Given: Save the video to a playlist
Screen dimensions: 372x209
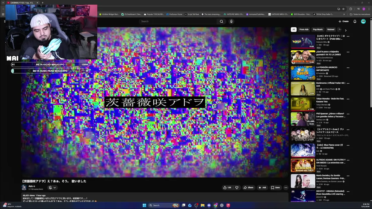Looking at the screenshot, I should pos(275,188).
